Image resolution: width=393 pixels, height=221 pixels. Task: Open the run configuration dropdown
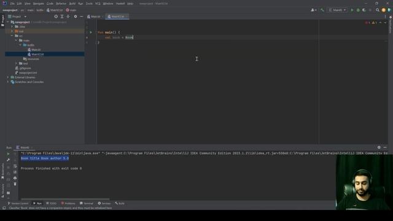pos(338,10)
